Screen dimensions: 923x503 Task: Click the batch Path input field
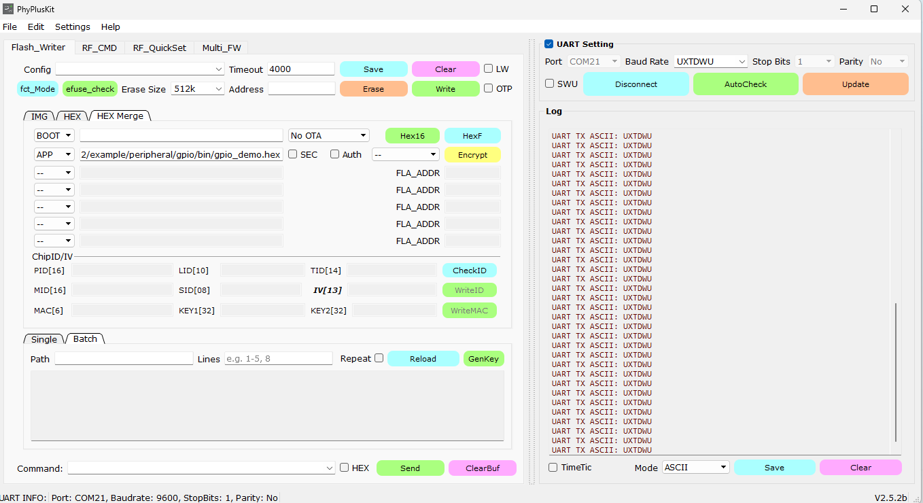(124, 358)
